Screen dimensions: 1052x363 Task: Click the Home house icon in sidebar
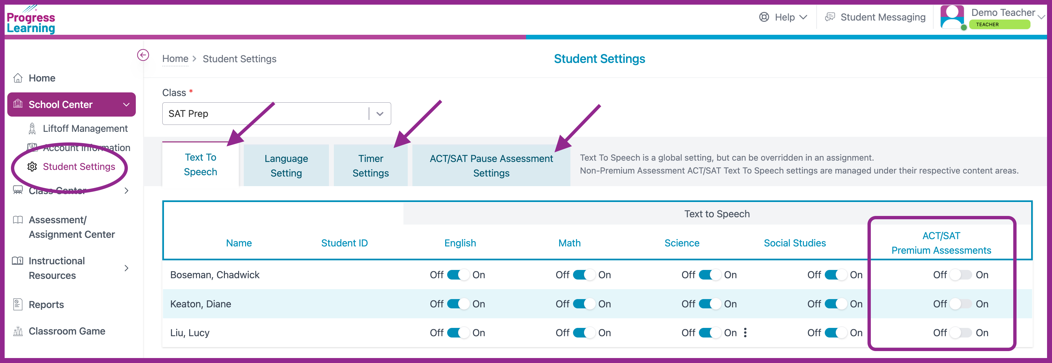(x=18, y=78)
